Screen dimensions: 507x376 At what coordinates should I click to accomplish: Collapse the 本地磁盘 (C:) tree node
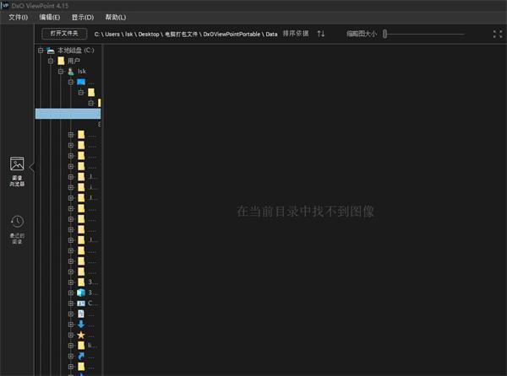(x=41, y=51)
